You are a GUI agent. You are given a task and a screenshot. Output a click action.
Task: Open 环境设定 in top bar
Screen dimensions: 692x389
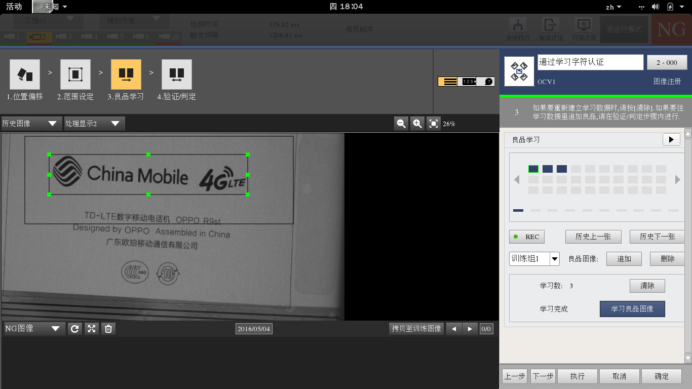tap(584, 28)
